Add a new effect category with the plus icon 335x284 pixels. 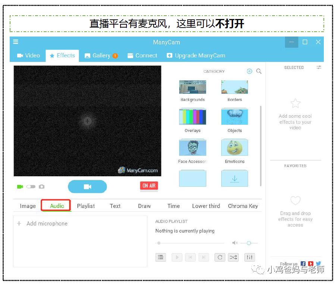point(249,71)
